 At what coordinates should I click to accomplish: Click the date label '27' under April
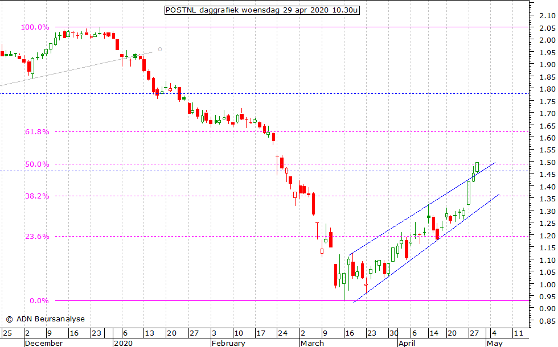(x=474, y=333)
